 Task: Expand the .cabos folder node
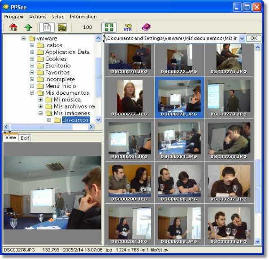point(32,45)
